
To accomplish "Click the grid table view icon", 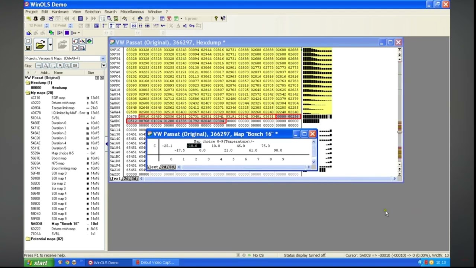I will point(80,19).
